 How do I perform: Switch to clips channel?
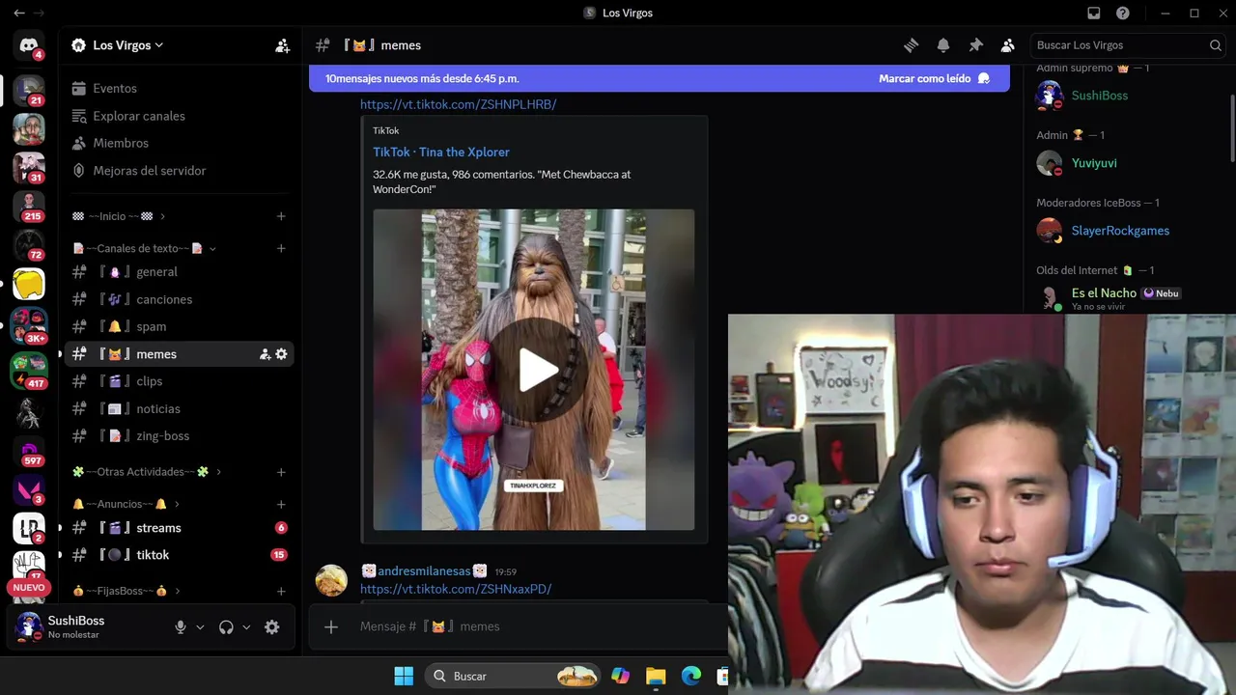[x=179, y=381]
